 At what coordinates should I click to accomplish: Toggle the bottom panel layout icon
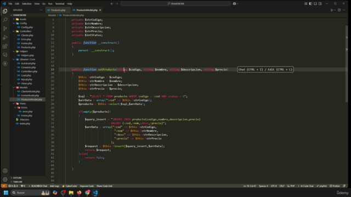coord(315,4)
